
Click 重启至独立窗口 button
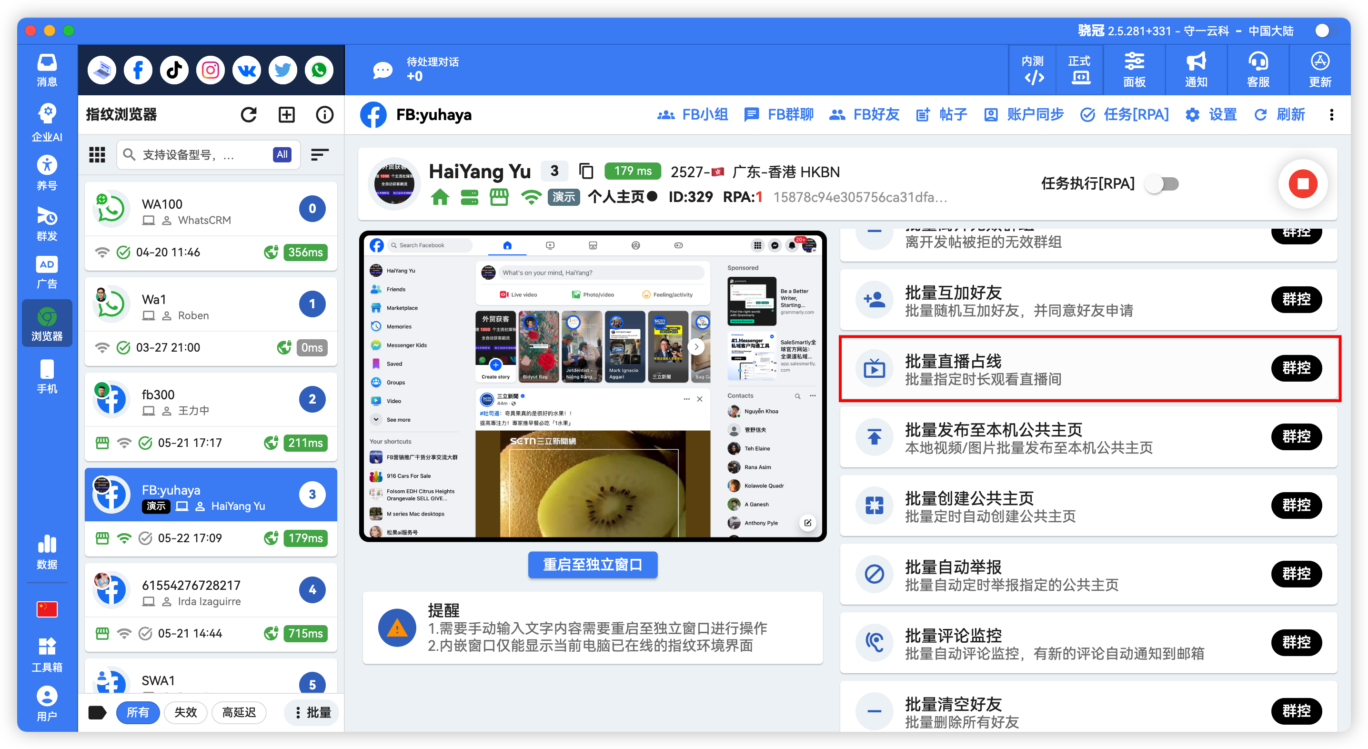(x=592, y=565)
